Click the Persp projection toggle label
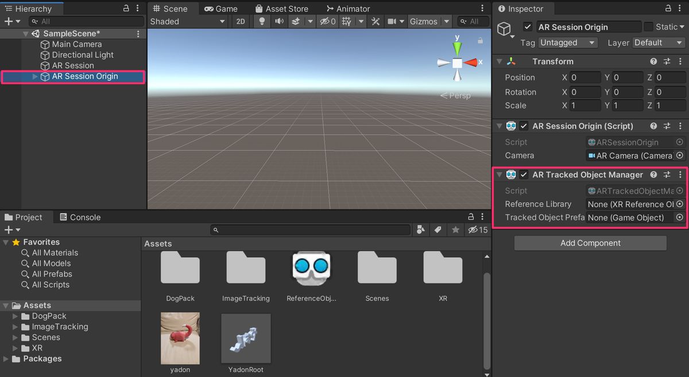Image resolution: width=689 pixels, height=377 pixels. pyautogui.click(x=455, y=96)
